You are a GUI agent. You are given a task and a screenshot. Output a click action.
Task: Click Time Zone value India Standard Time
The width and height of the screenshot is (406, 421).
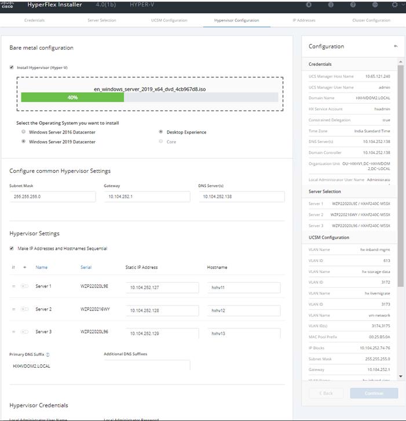tap(372, 131)
